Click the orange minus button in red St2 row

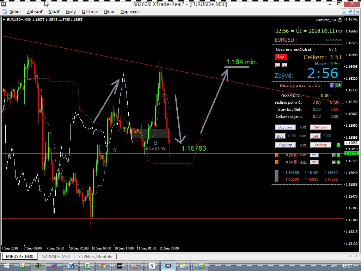coord(277,162)
